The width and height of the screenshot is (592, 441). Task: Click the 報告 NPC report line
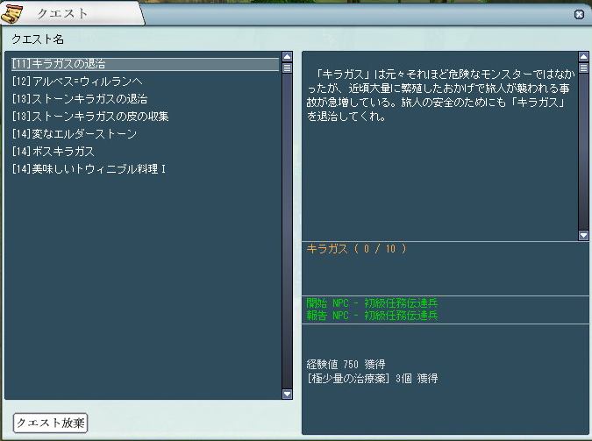coord(373,315)
